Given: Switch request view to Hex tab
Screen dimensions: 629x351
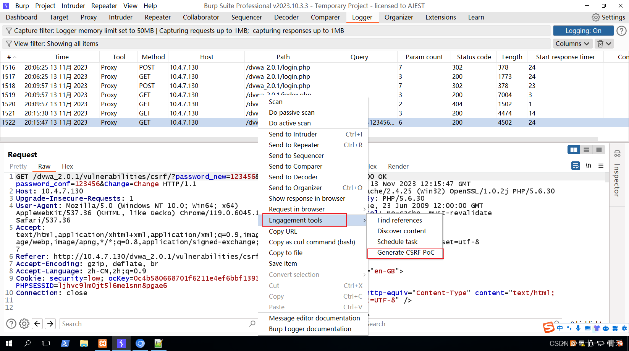Looking at the screenshot, I should 68,166.
